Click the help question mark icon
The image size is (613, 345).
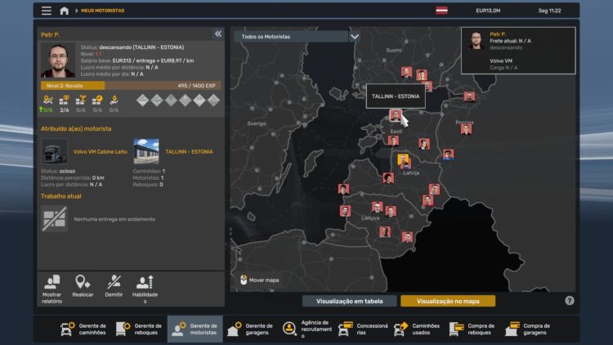coord(569,300)
